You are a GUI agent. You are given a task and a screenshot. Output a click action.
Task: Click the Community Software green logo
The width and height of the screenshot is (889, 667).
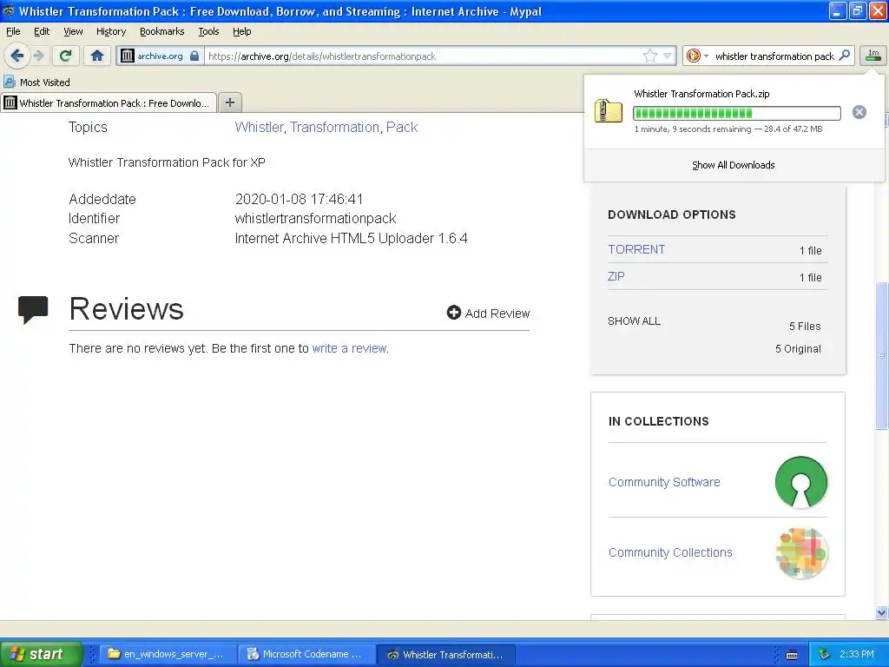[801, 482]
